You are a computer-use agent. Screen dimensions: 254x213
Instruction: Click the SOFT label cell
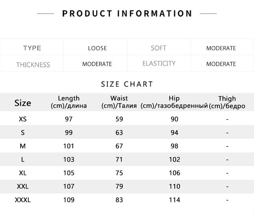click(158, 48)
